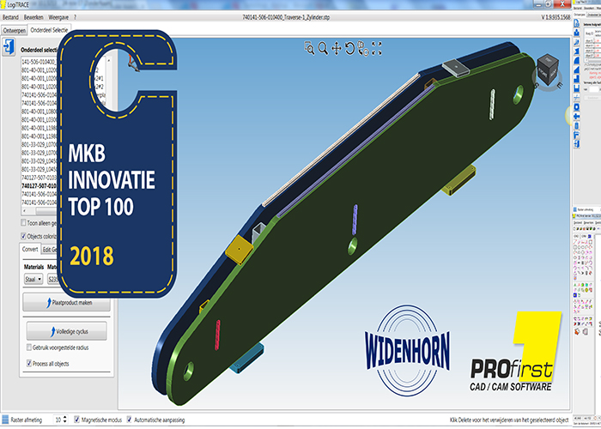Viewport: 601px width, 429px height.
Task: Uncheck the Objects colorize checkbox
Action: 23,236
